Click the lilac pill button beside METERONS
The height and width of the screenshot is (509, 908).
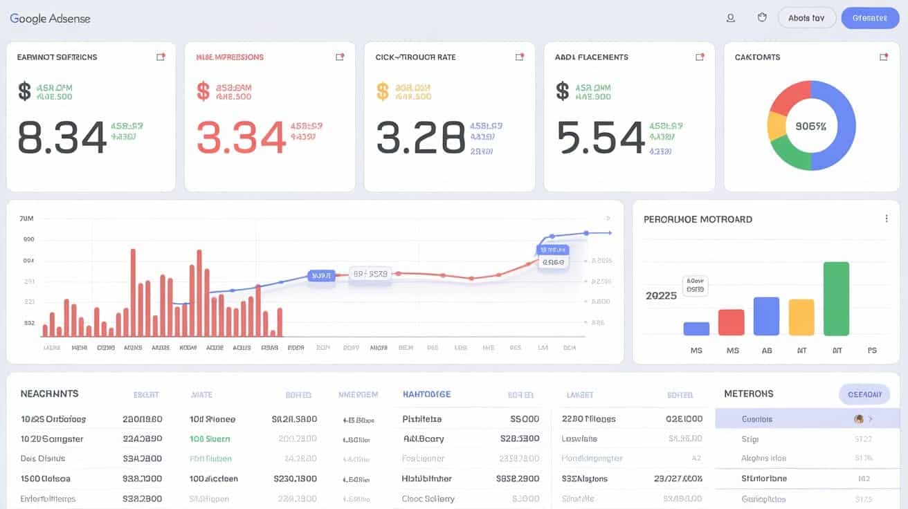(864, 394)
